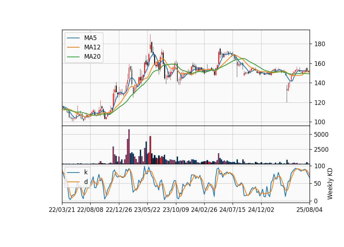Click the 160 price axis label
This screenshot has width=344, height=247.
point(320,64)
